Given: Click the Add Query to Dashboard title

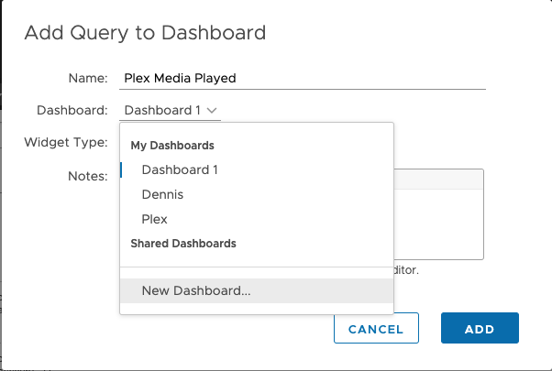Looking at the screenshot, I should point(145,33).
